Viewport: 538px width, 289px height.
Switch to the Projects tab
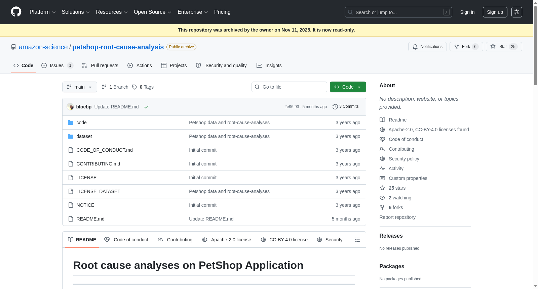tap(174, 65)
